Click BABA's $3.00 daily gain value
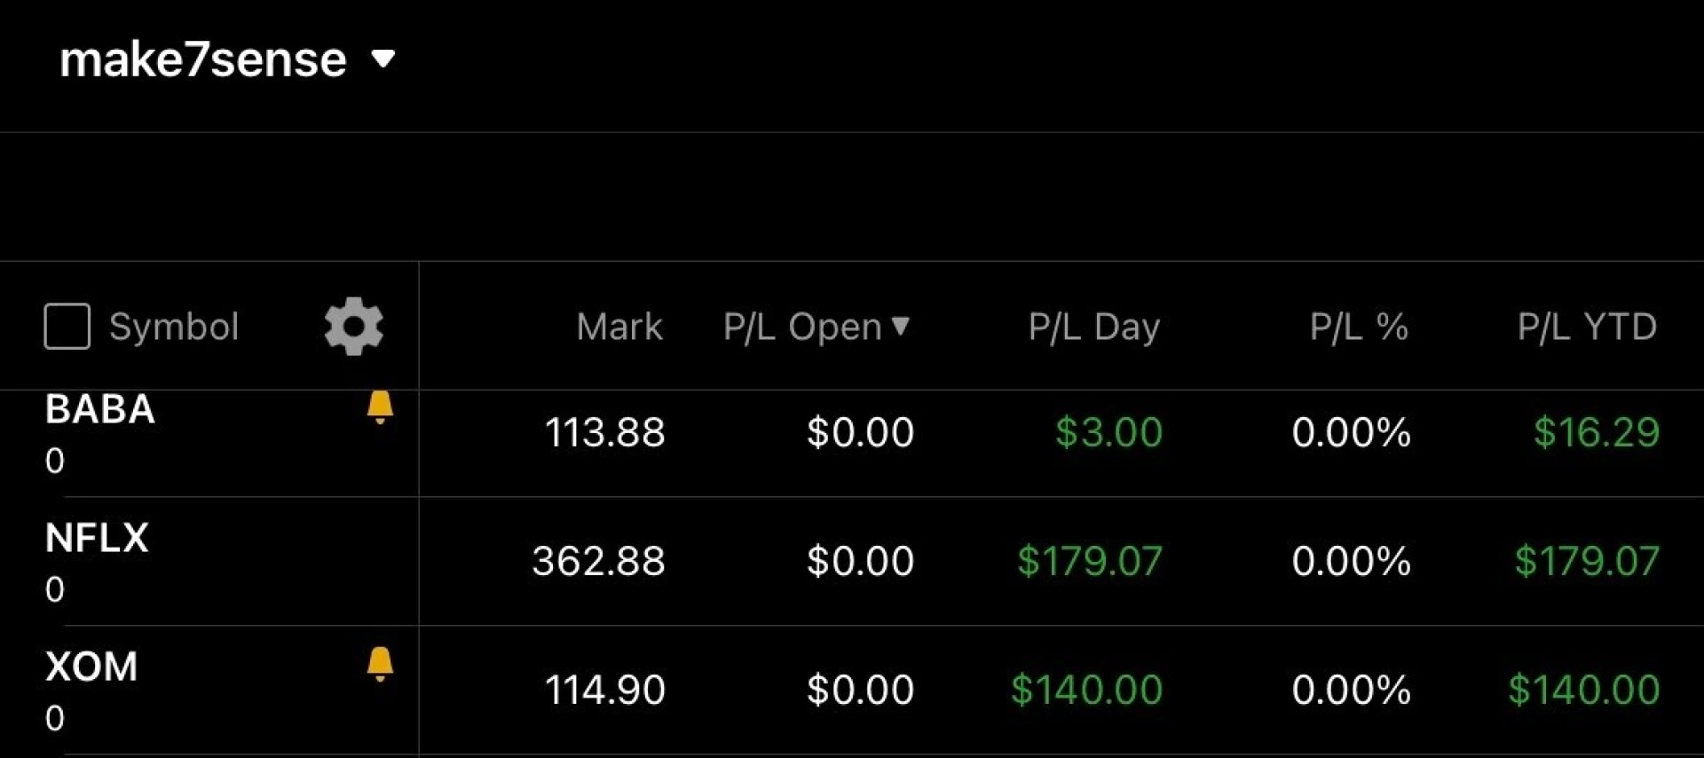This screenshot has width=1704, height=758. pyautogui.click(x=1108, y=433)
